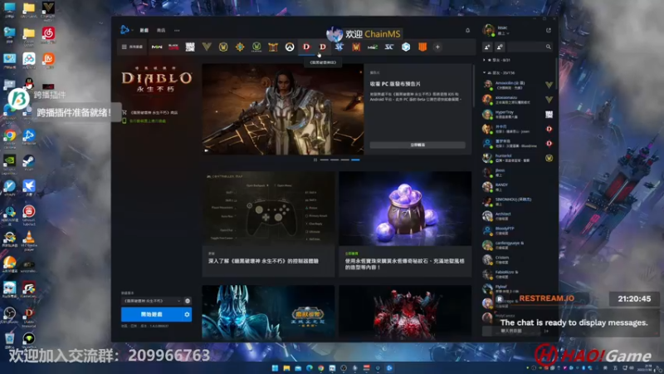Viewport: 664px width, 374px height.
Task: Open the Diablo Immortal shop link
Action: [x=150, y=113]
